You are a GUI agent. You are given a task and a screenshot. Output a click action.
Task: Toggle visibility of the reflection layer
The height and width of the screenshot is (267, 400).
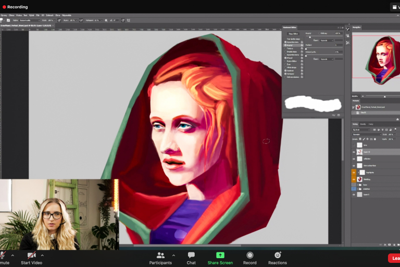point(354,159)
